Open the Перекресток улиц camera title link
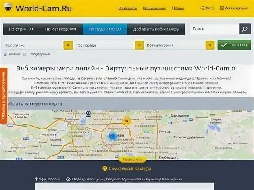 (127, 179)
